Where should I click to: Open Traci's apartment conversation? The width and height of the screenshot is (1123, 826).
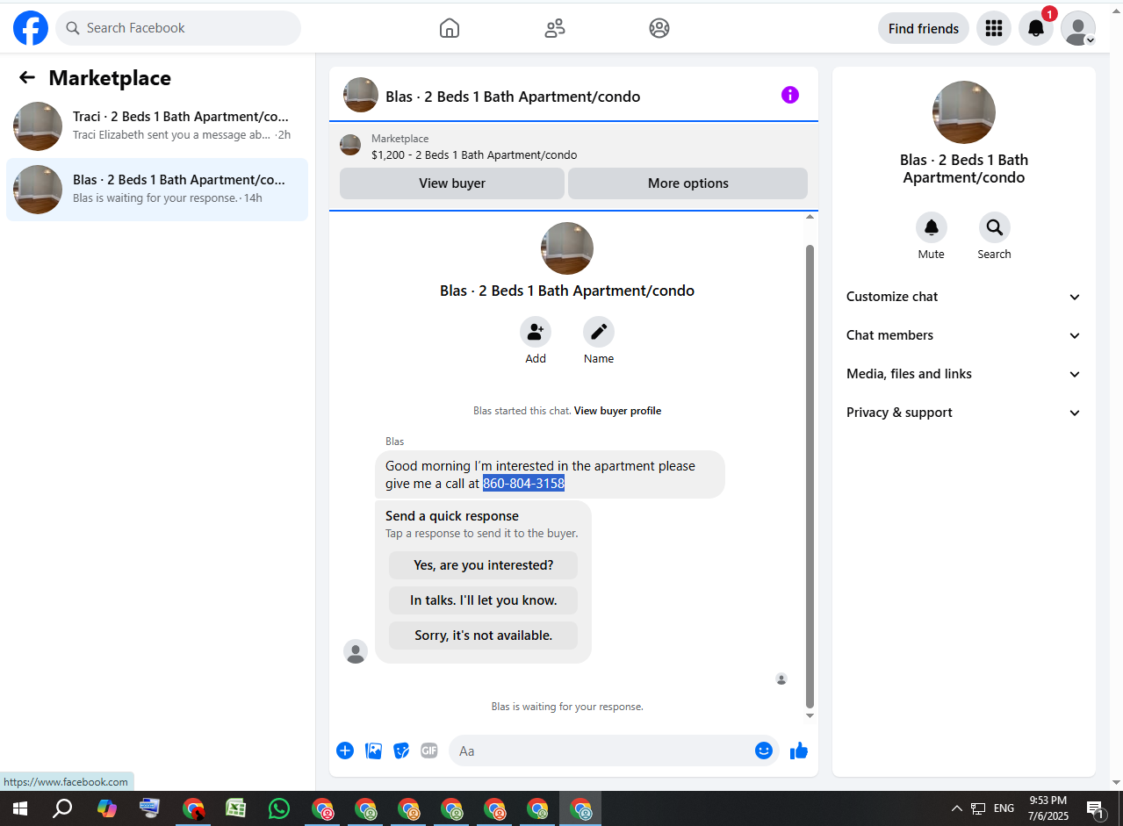(x=157, y=126)
